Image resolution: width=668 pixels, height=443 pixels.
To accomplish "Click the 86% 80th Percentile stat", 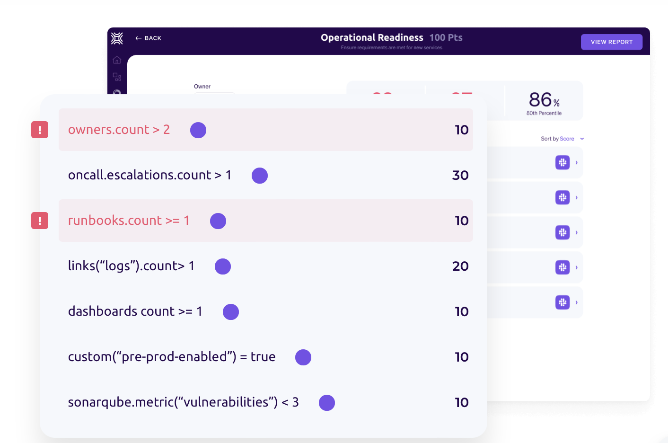I will coord(544,103).
